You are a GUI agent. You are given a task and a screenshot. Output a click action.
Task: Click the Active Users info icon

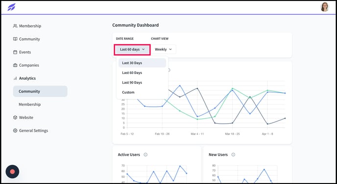(145, 155)
